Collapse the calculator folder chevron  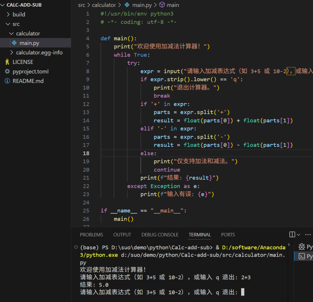(x=12, y=33)
